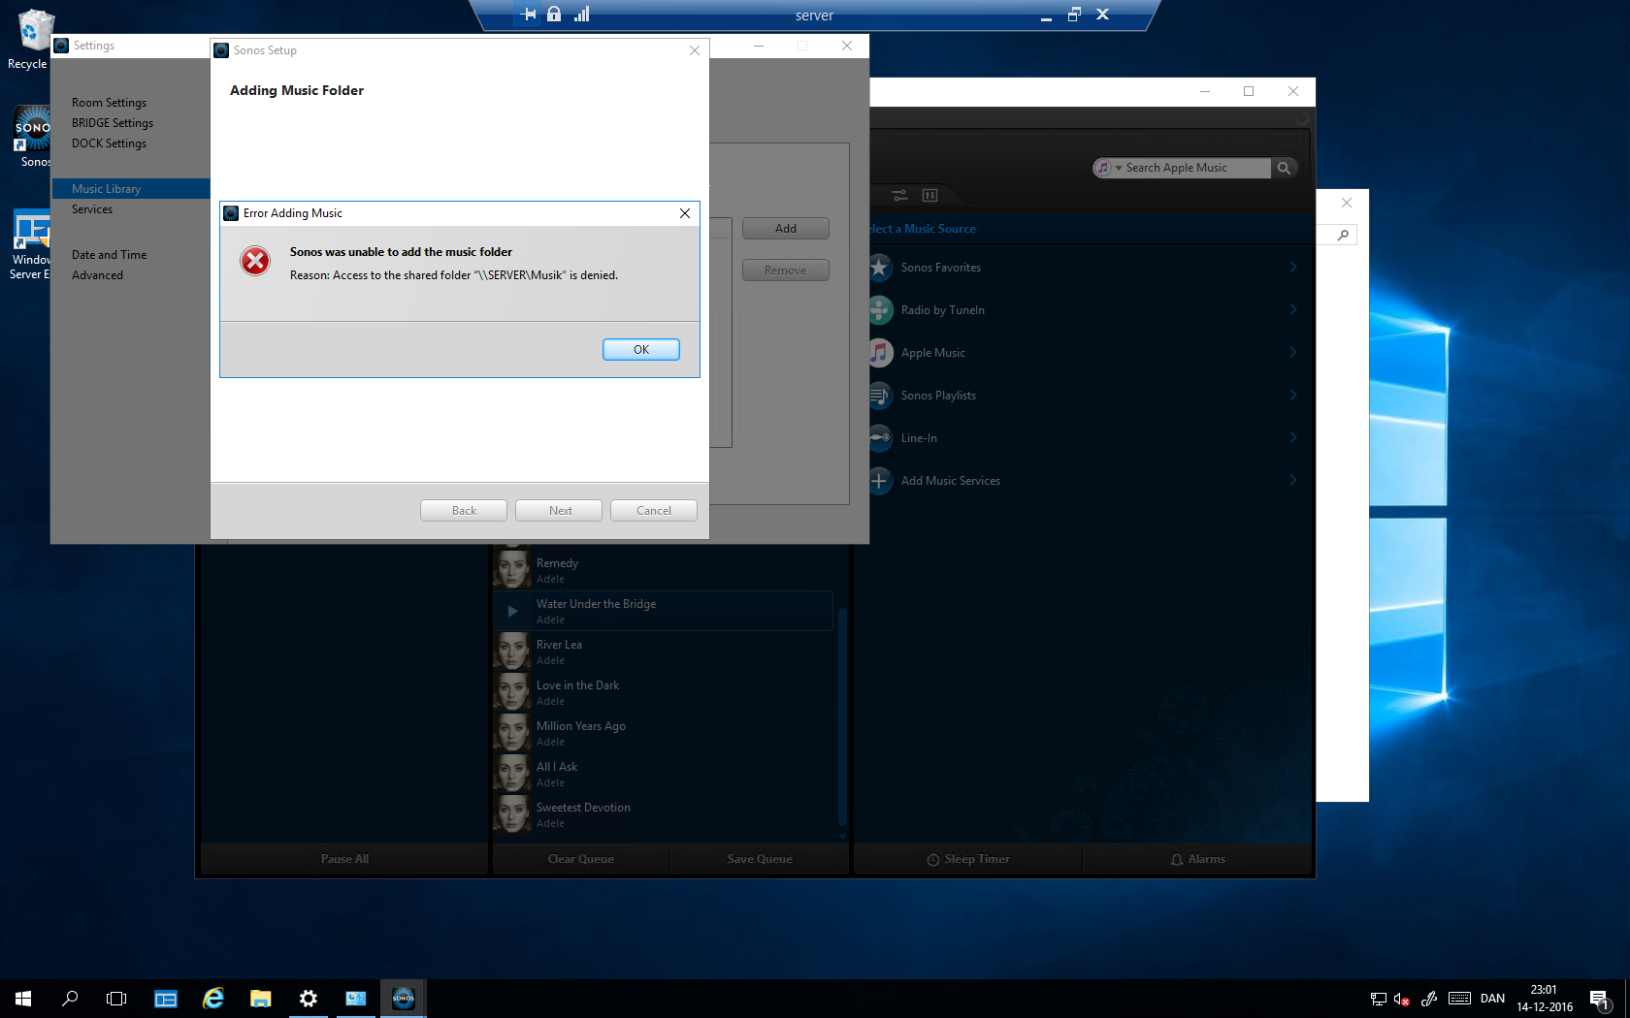Select Room Settings in Settings window
Image resolution: width=1630 pixels, height=1018 pixels.
109,103
